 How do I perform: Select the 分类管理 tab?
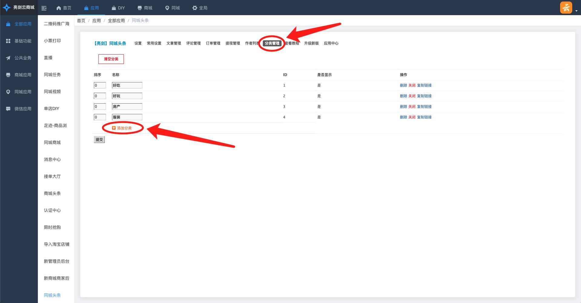272,43
